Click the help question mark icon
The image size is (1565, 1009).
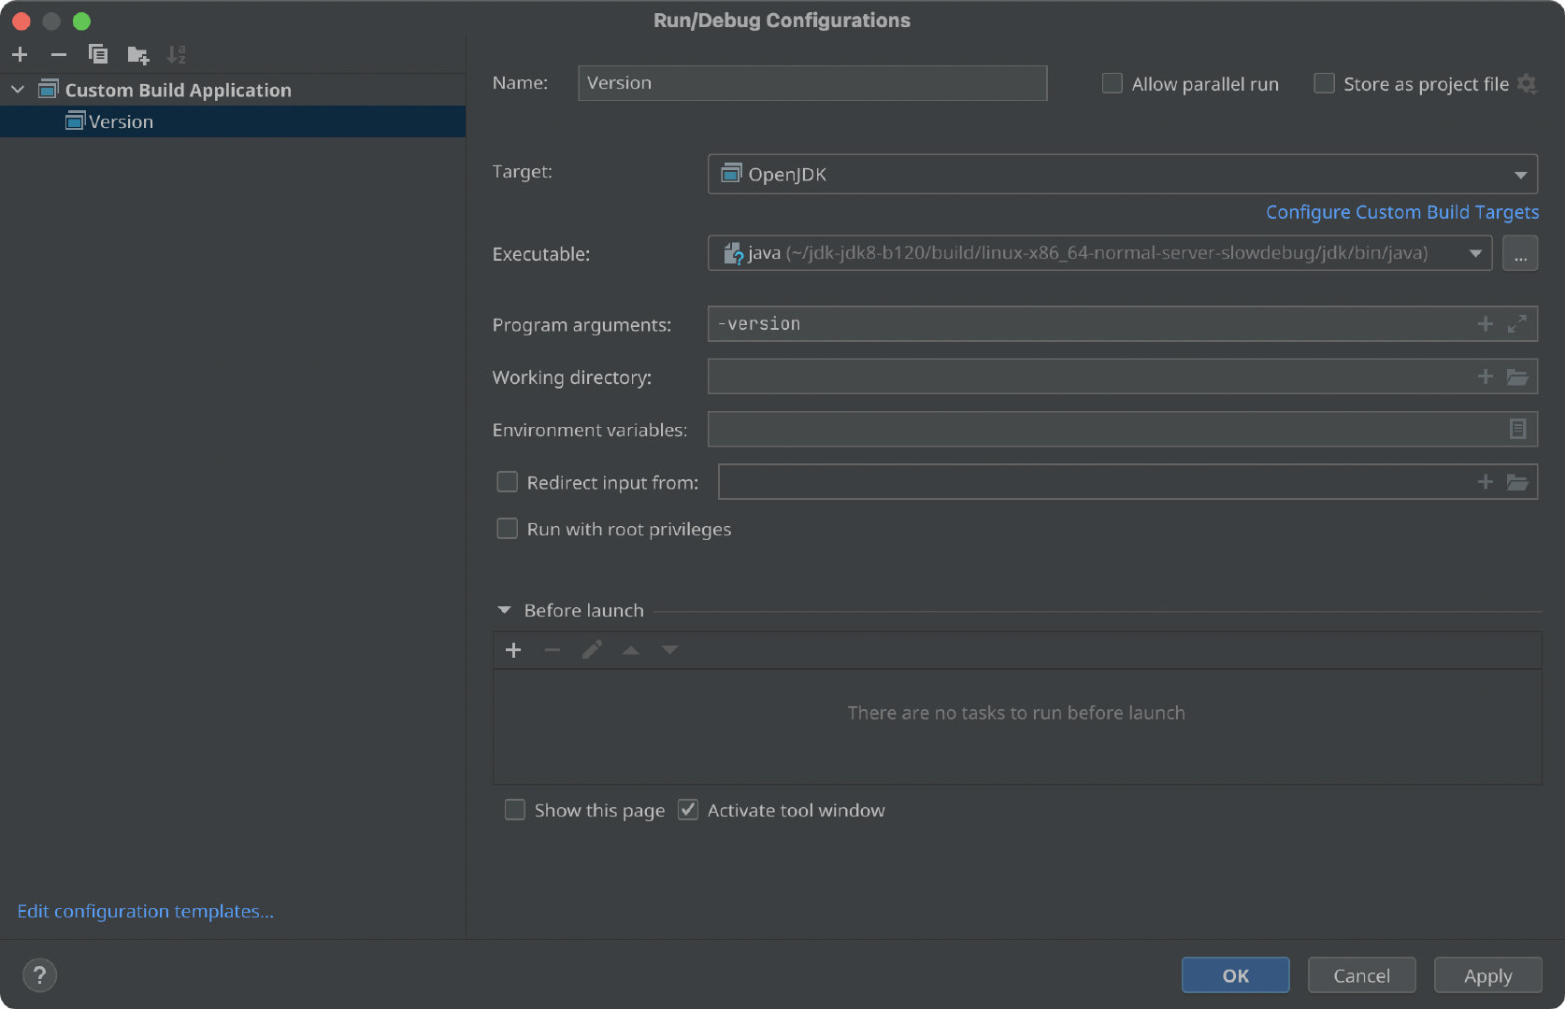(x=39, y=975)
